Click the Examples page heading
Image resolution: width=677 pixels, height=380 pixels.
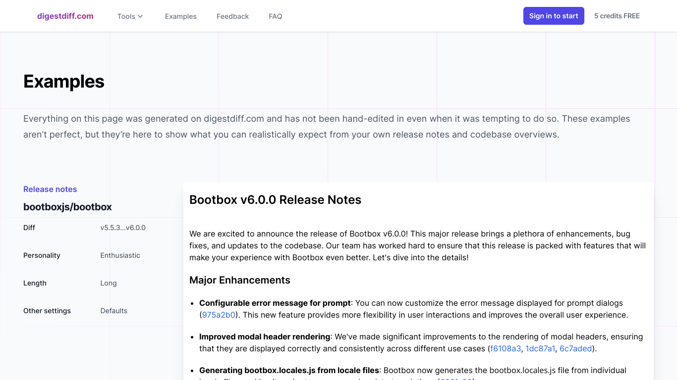[x=64, y=81]
